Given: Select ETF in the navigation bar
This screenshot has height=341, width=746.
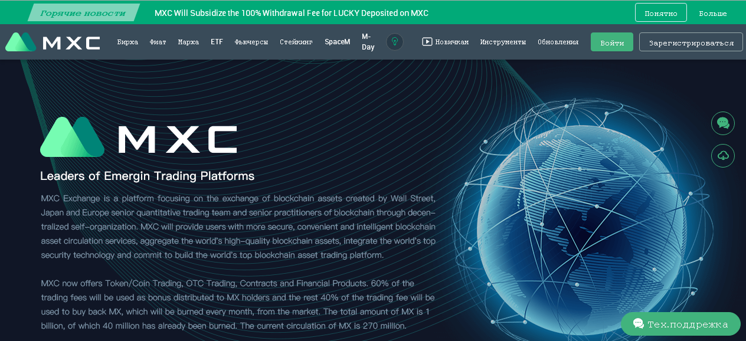Looking at the screenshot, I should (217, 42).
